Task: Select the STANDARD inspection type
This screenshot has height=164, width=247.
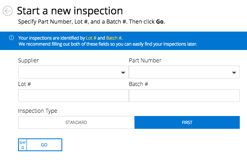Action: (x=76, y=122)
